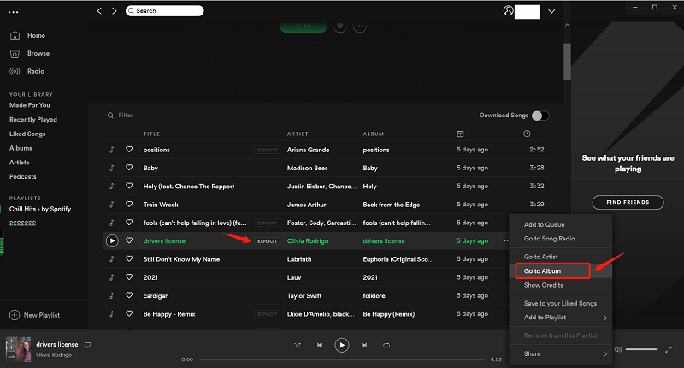Image resolution: width=684 pixels, height=368 pixels.
Task: Open the album folklore
Action: point(374,296)
